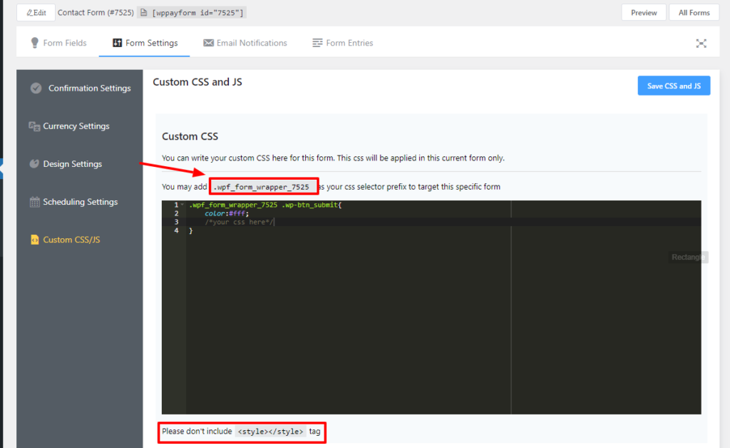Open the All Forms button
Viewport: 730px width, 448px height.
pyautogui.click(x=693, y=12)
